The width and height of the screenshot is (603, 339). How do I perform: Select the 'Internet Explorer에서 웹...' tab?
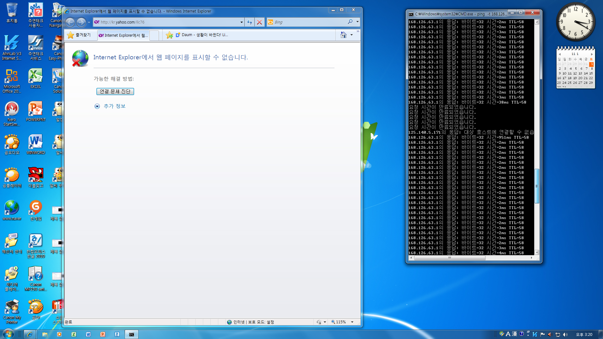coord(123,35)
